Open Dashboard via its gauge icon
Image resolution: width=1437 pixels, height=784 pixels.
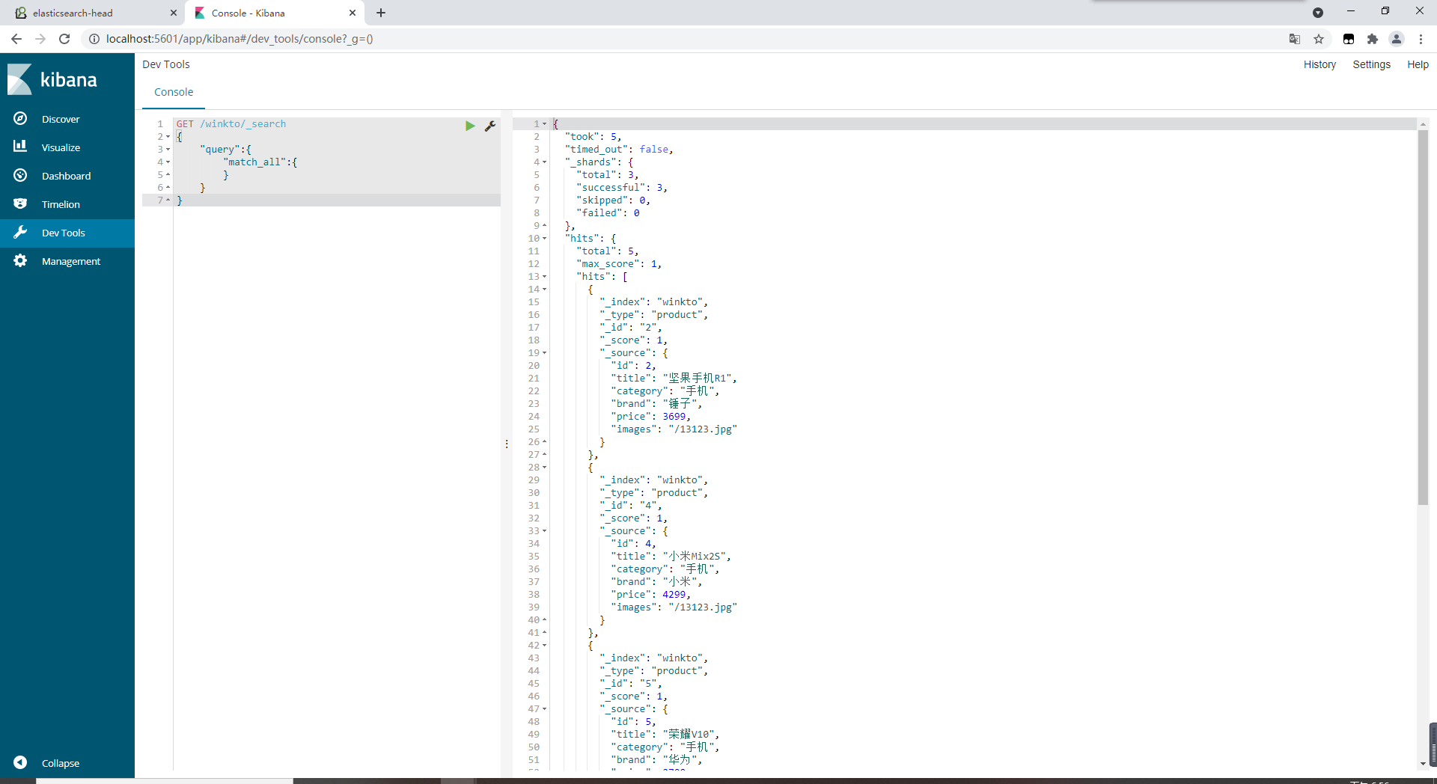point(20,175)
